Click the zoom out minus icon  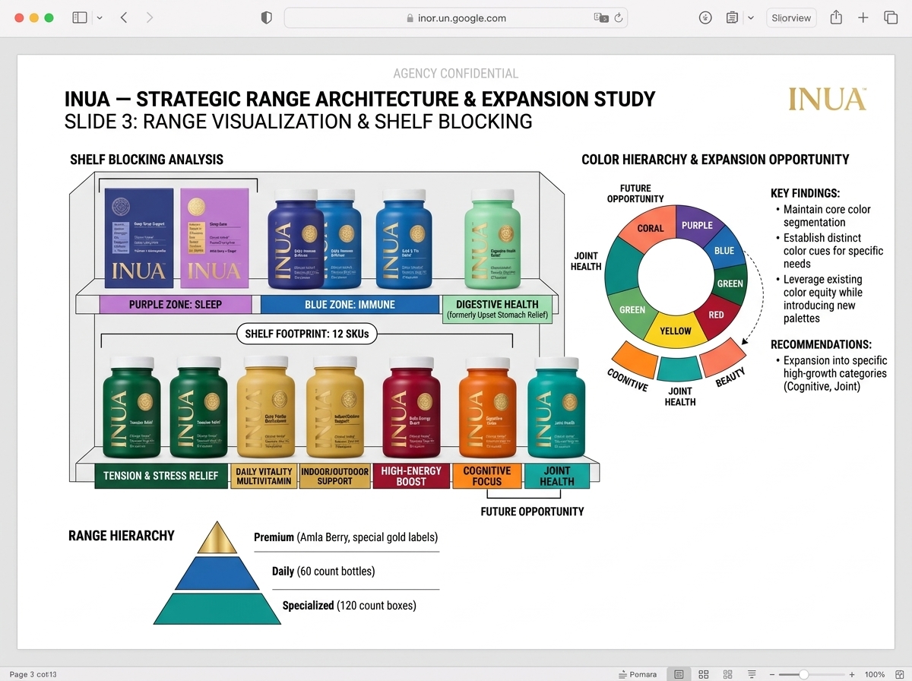tap(771, 674)
